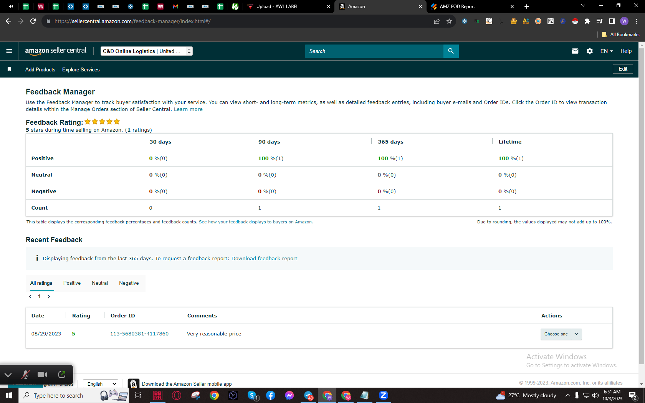Viewport: 645px width, 403px height.
Task: Show hidden system tray icons
Action: [567, 395]
